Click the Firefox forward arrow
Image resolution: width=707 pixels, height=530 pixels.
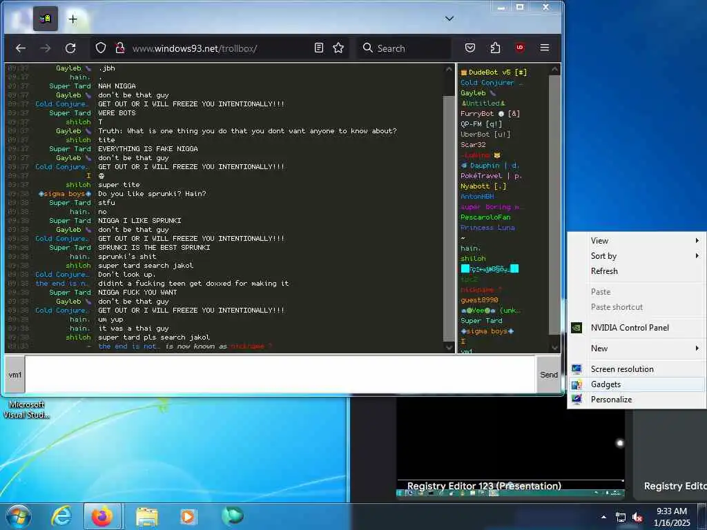(x=46, y=48)
